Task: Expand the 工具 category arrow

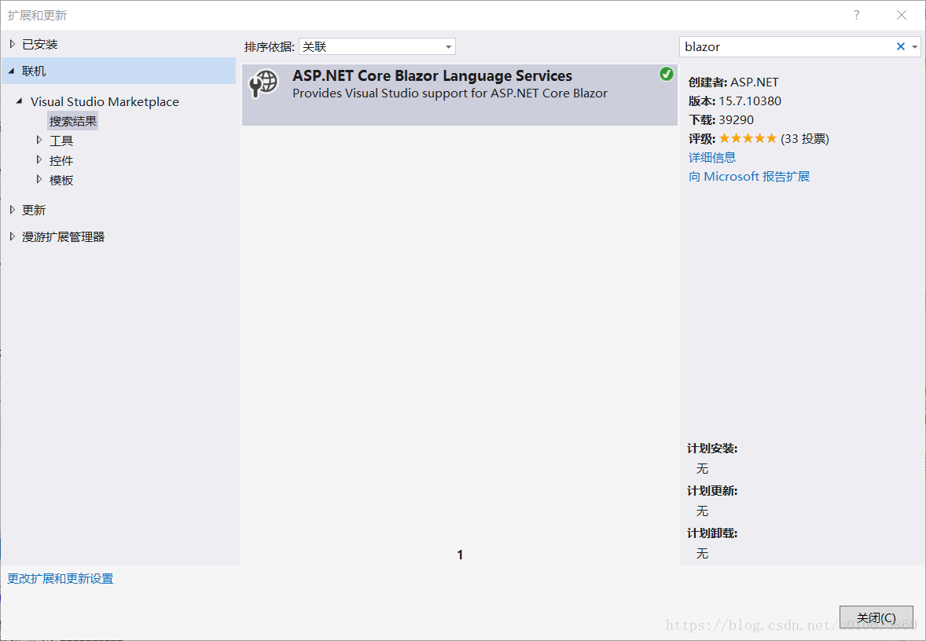Action: (x=39, y=141)
